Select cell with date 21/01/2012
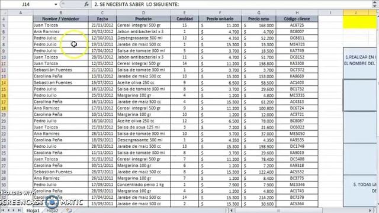This screenshot has height=213, width=379. (x=102, y=25)
